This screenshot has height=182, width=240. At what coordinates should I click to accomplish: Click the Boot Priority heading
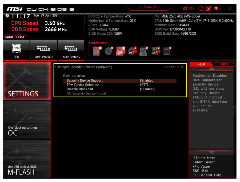(x=98, y=43)
